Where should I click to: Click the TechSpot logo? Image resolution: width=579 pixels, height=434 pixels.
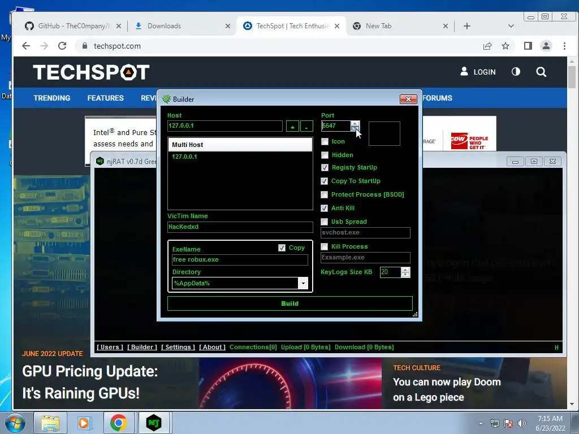[x=91, y=72]
